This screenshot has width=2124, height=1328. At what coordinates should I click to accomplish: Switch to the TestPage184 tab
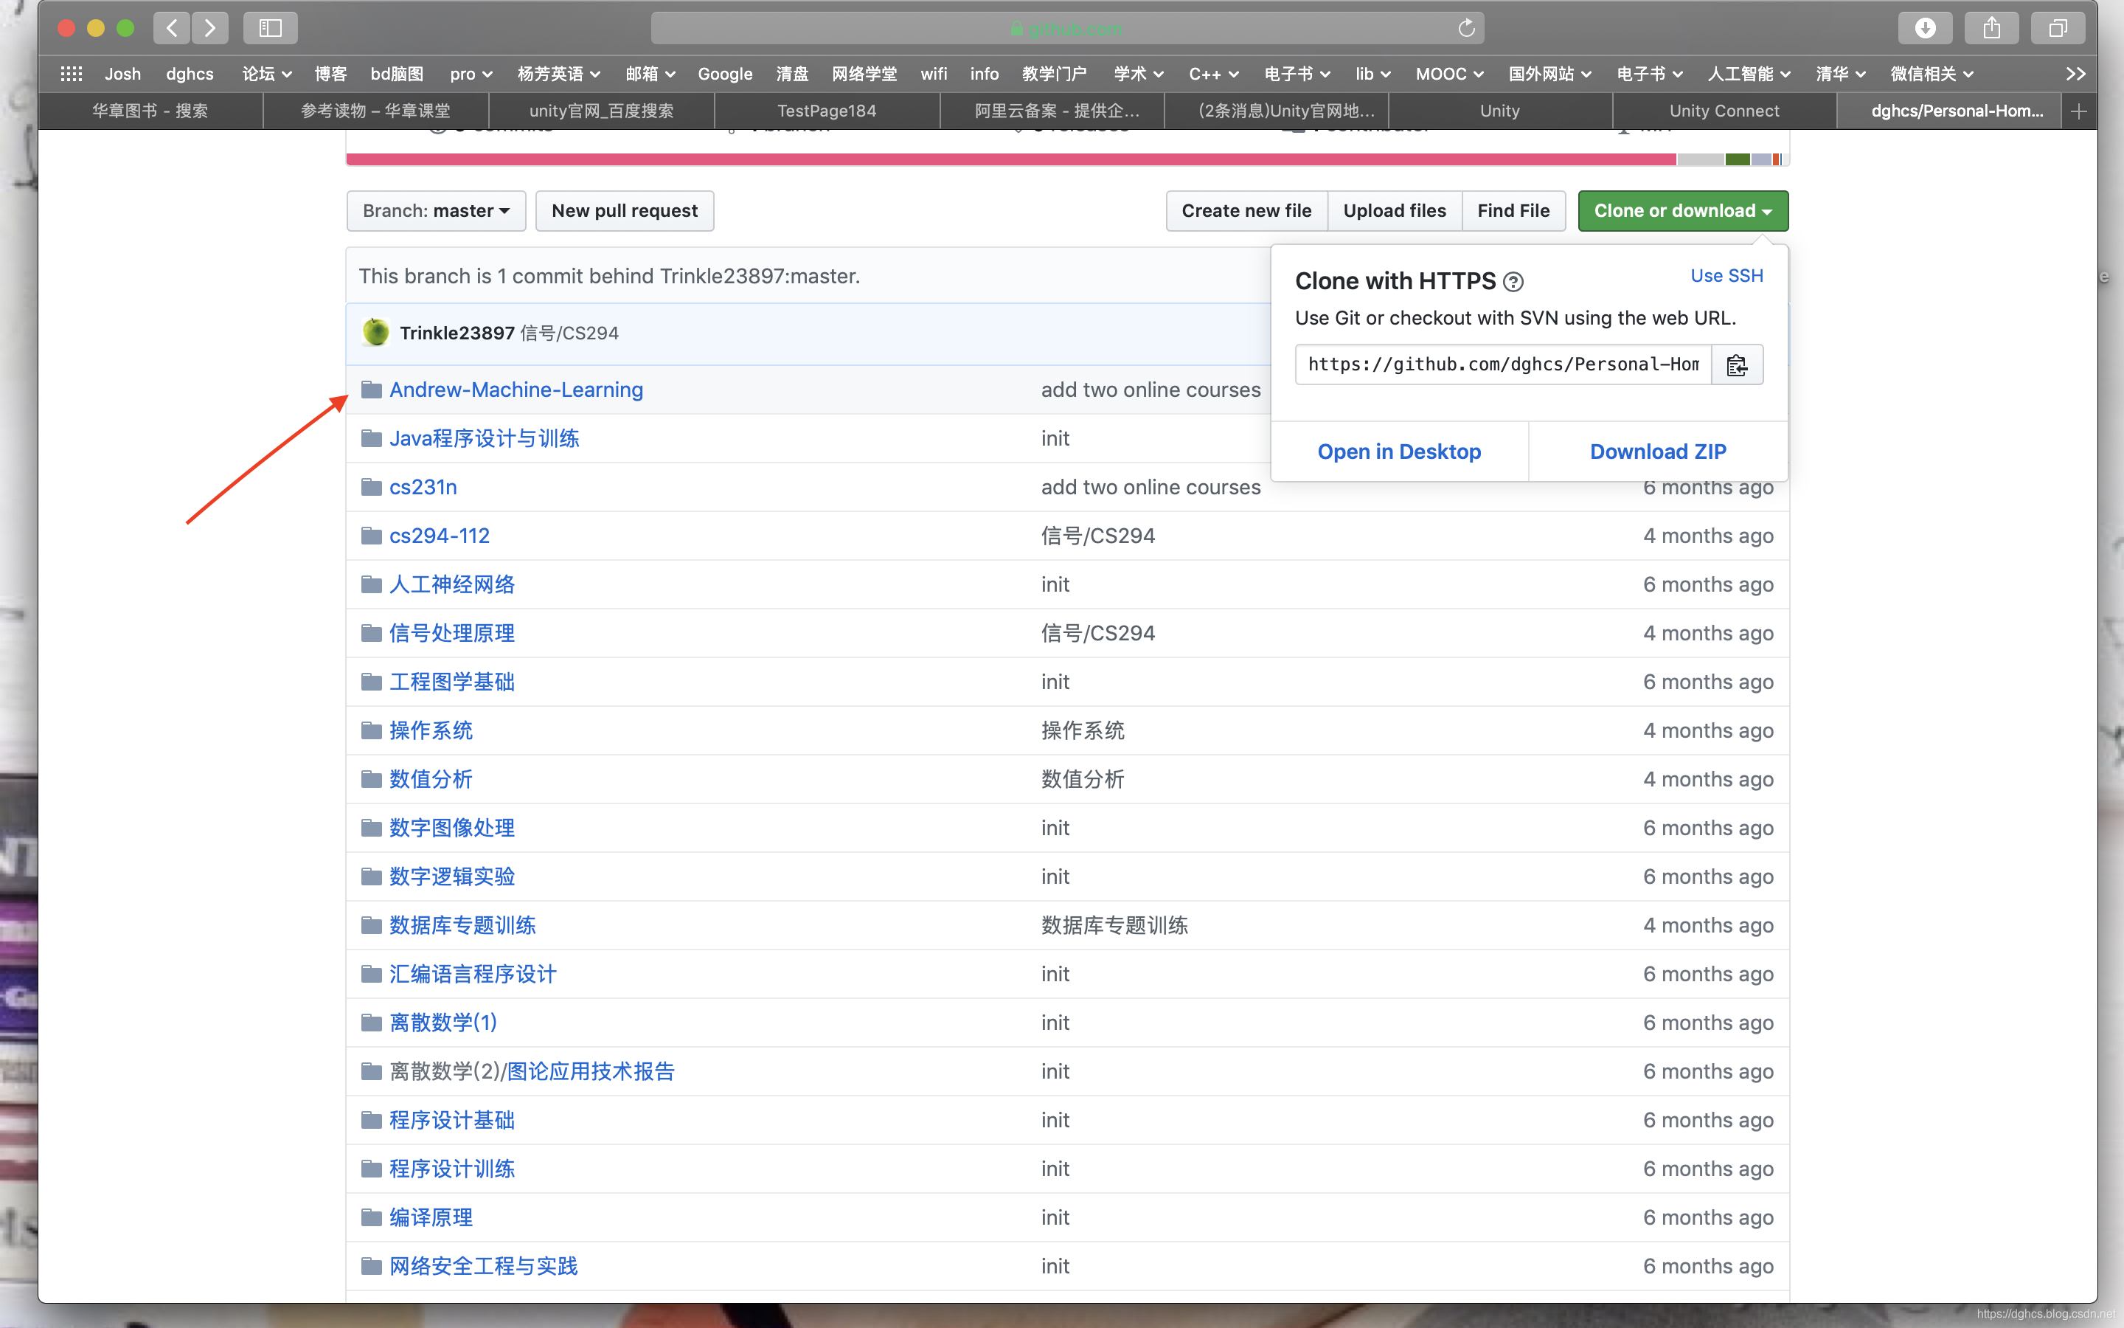(x=826, y=111)
